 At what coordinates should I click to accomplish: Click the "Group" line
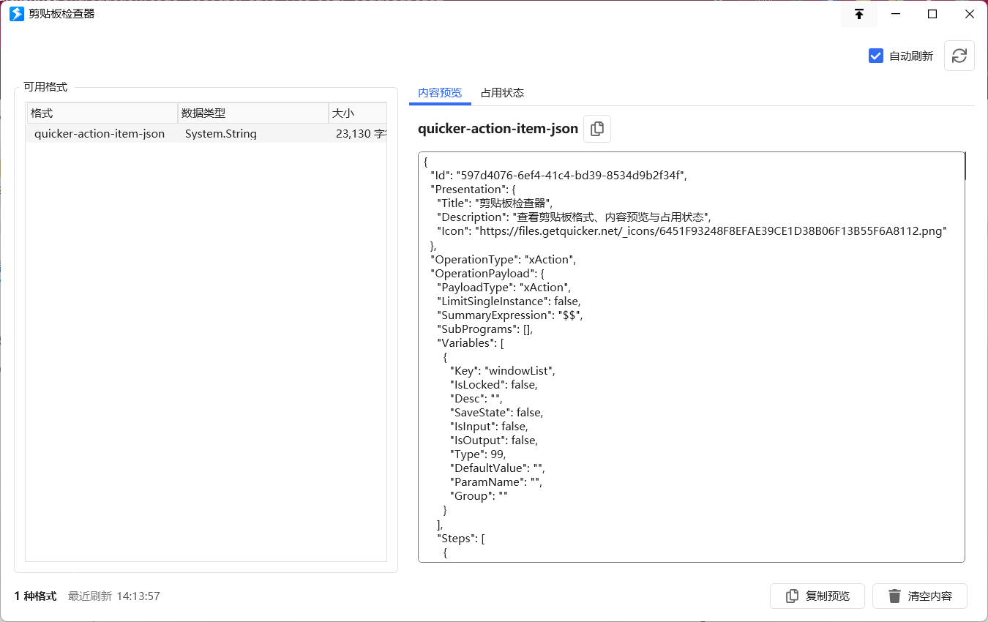[x=479, y=496]
